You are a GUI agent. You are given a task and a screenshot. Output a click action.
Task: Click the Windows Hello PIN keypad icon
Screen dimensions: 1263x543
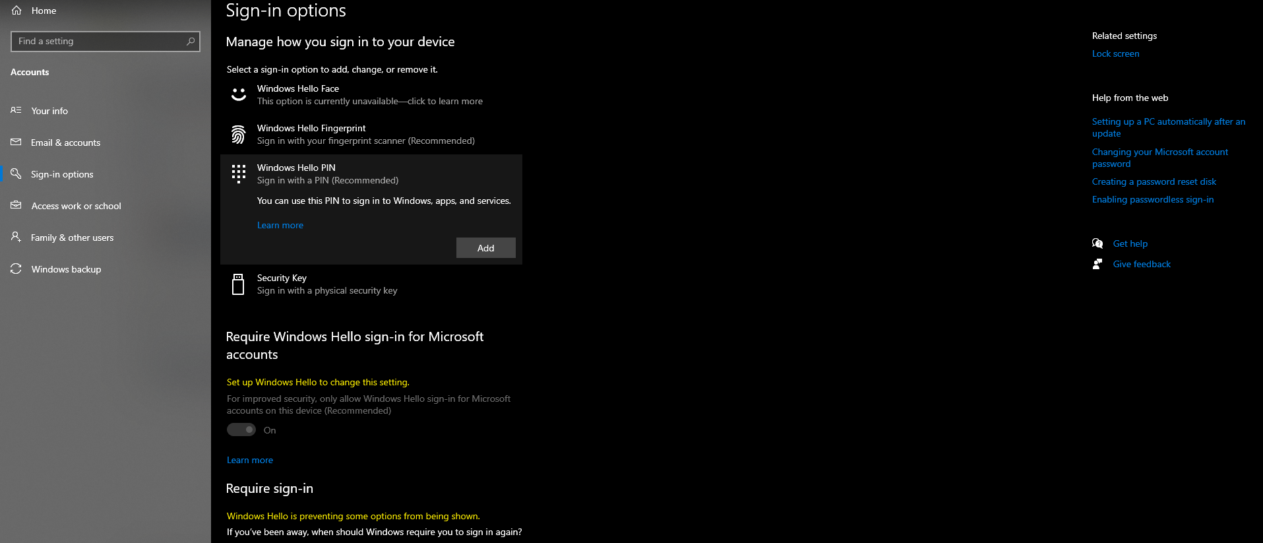[239, 174]
